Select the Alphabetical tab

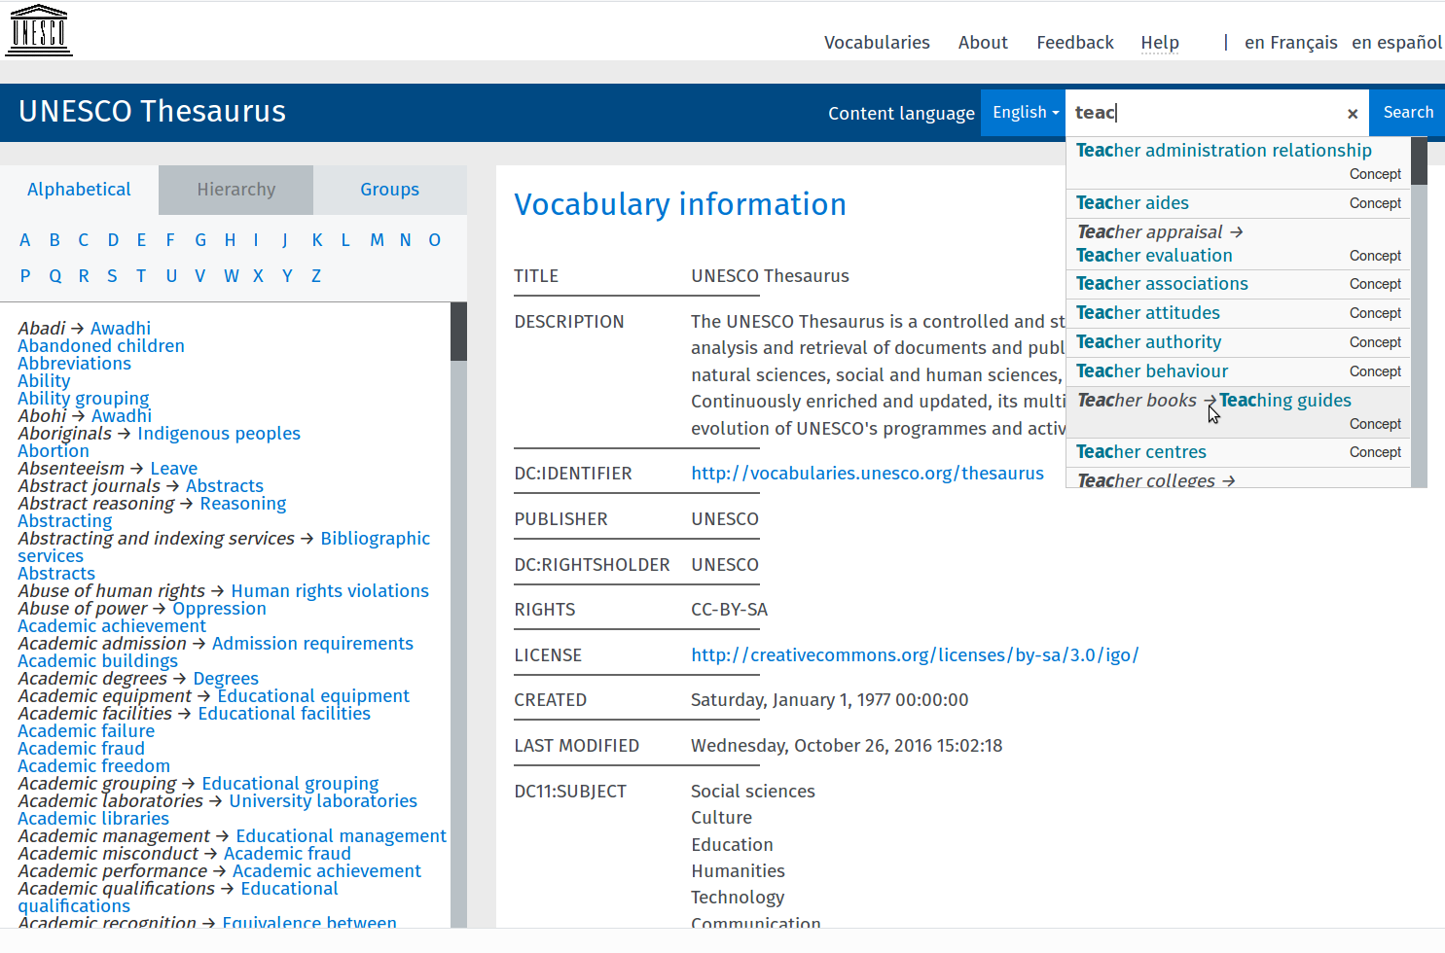[x=79, y=190]
